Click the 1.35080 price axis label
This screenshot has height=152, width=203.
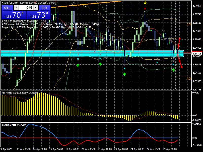tap(197, 40)
